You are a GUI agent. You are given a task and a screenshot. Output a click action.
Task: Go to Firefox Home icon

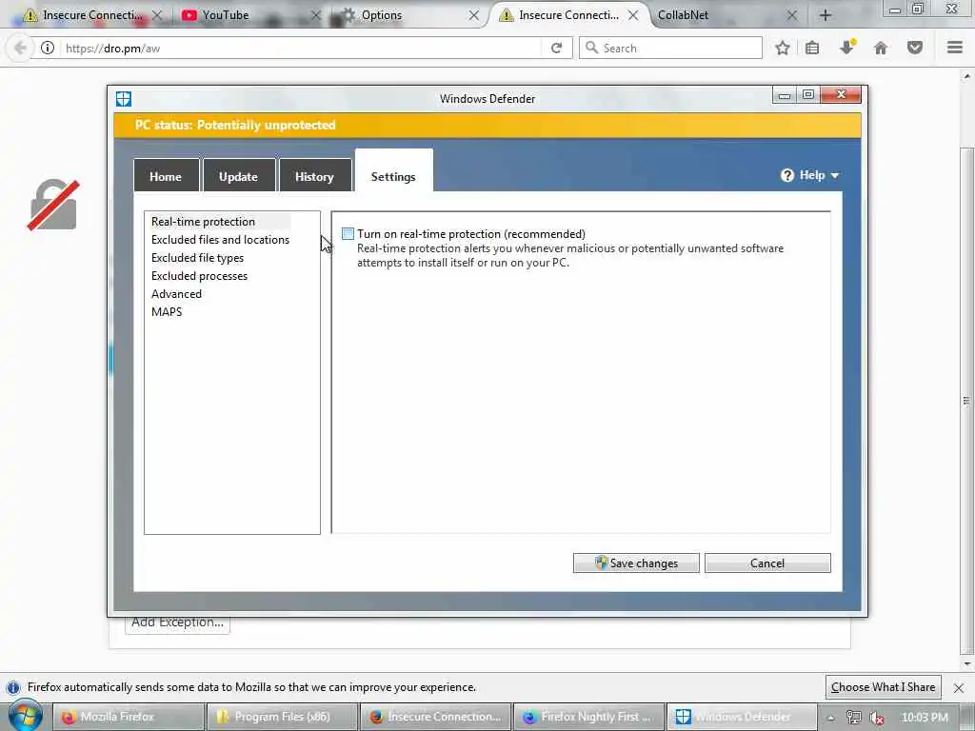point(881,48)
